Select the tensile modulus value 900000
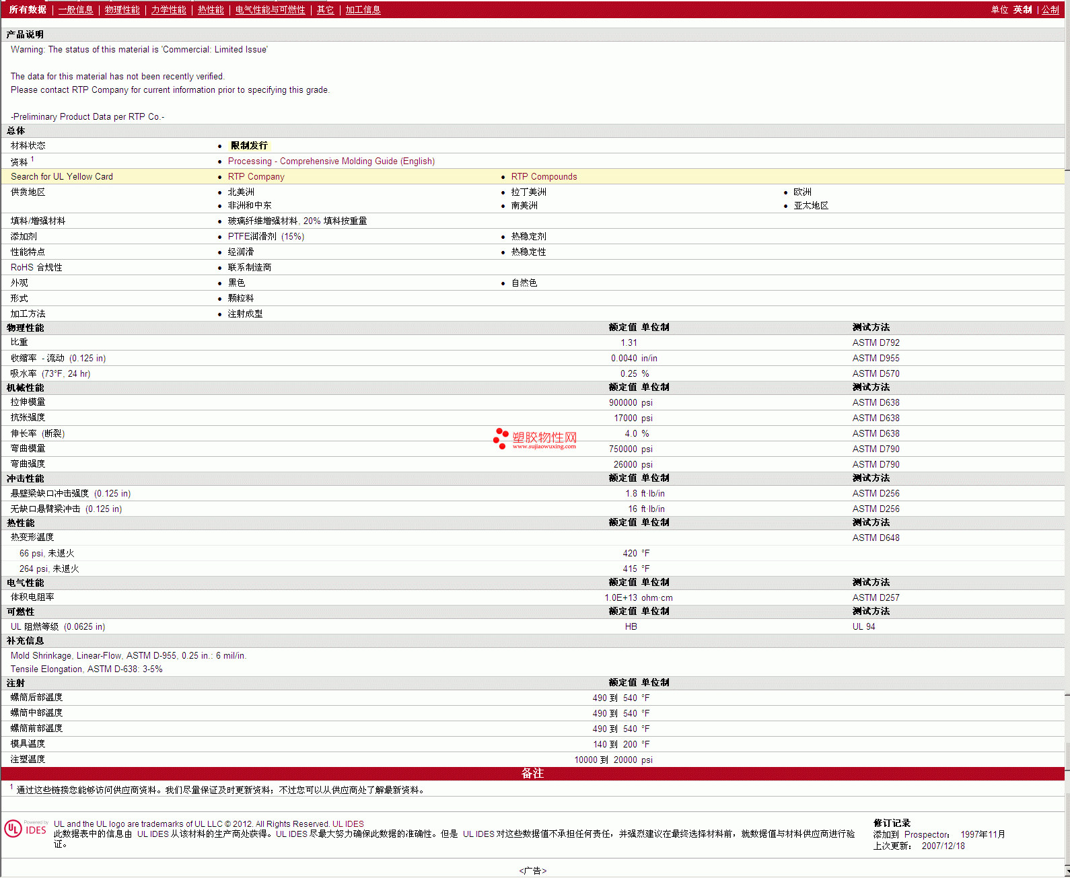 pos(622,402)
